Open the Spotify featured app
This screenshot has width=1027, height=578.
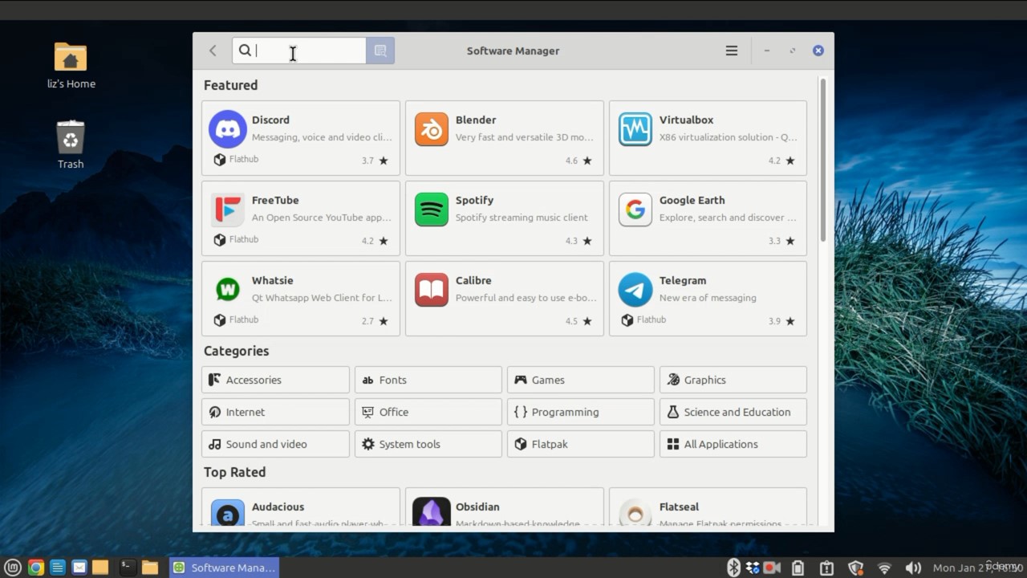505,218
